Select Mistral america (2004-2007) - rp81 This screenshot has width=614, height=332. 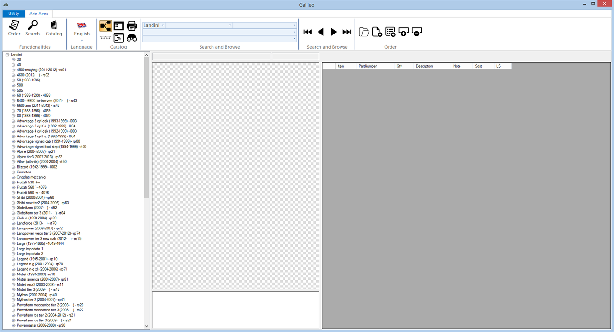click(42, 279)
